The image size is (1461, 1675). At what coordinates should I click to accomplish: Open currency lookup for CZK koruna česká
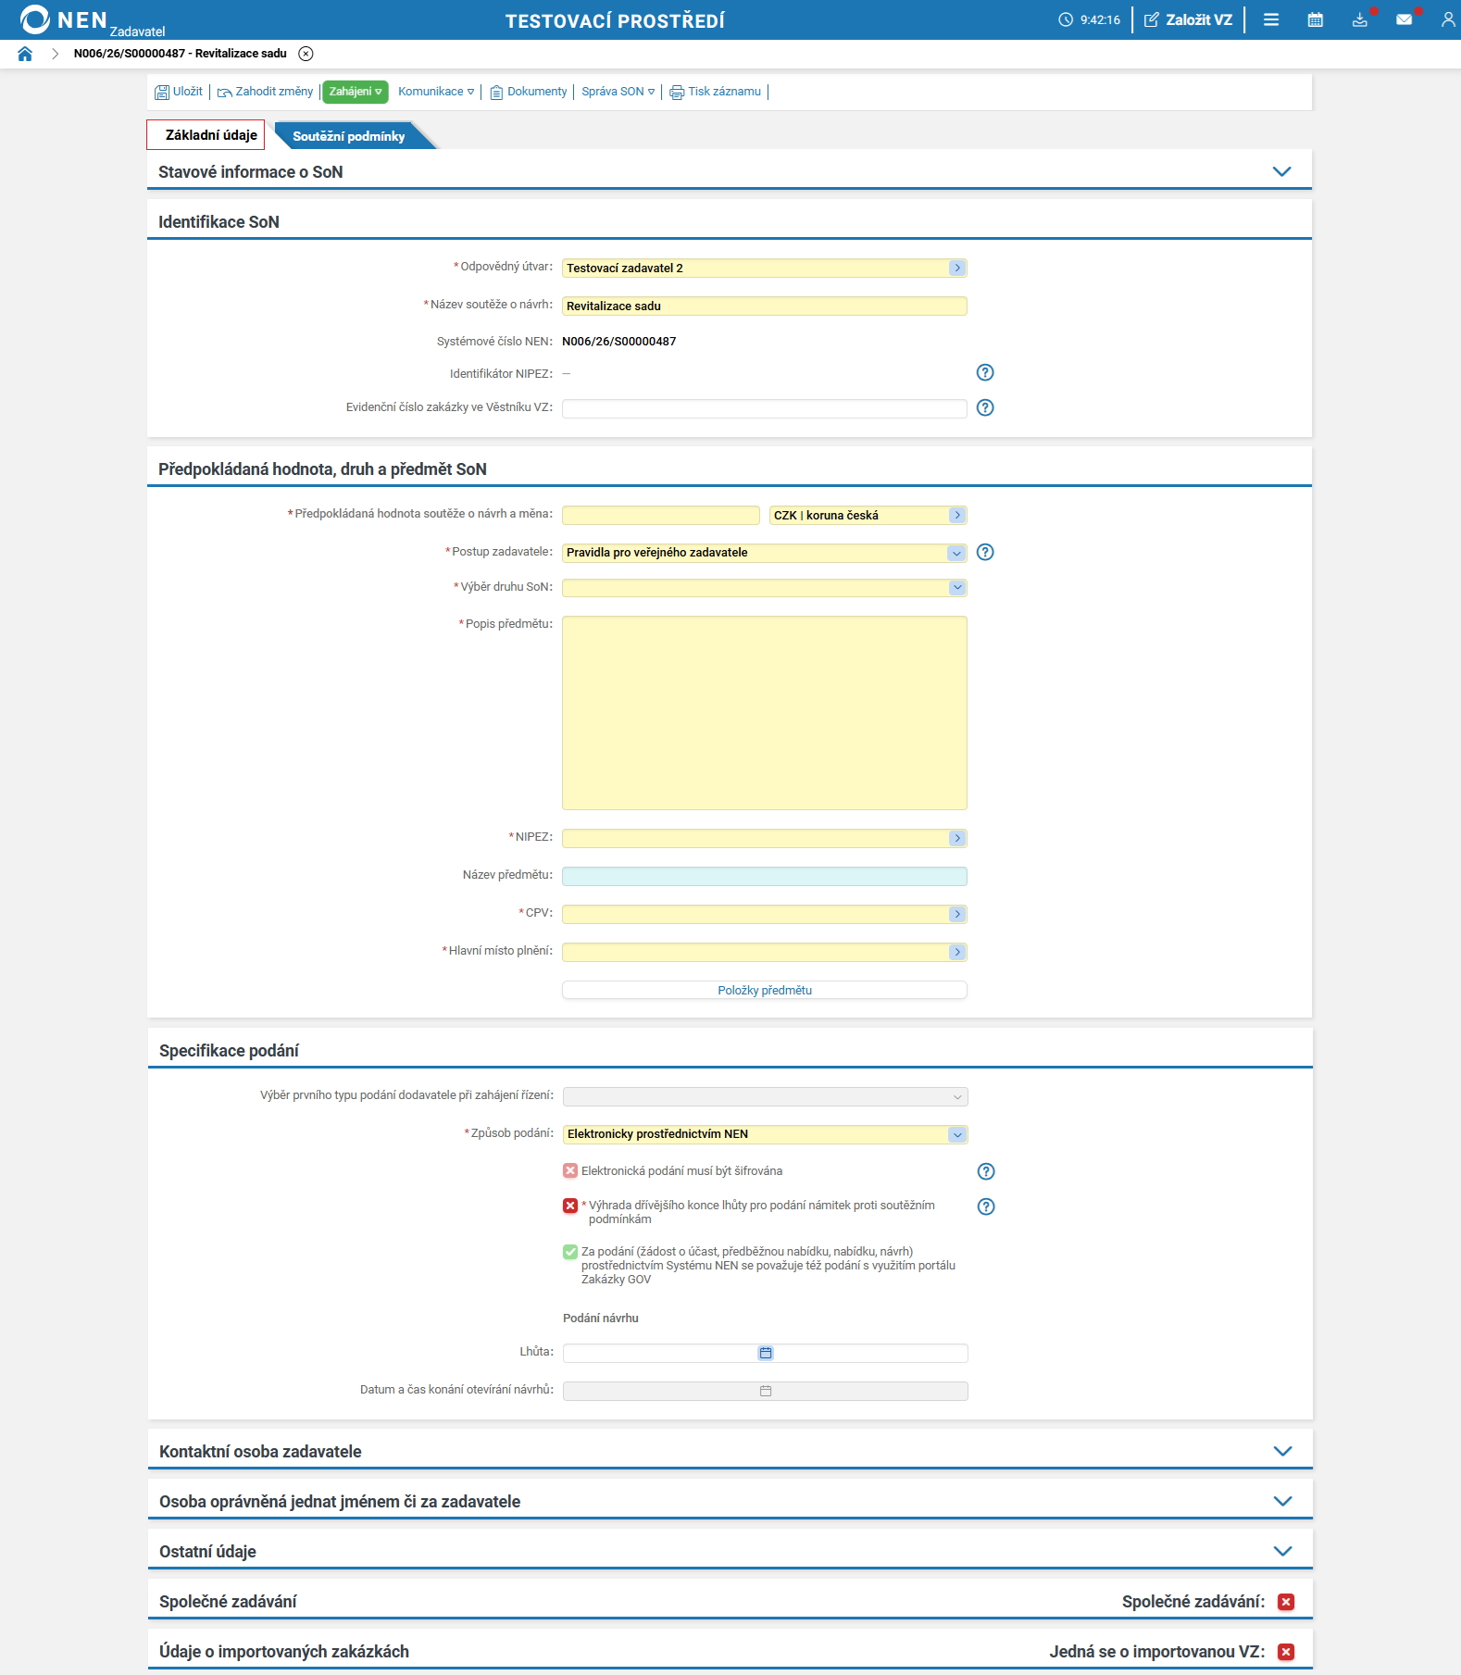tap(957, 515)
